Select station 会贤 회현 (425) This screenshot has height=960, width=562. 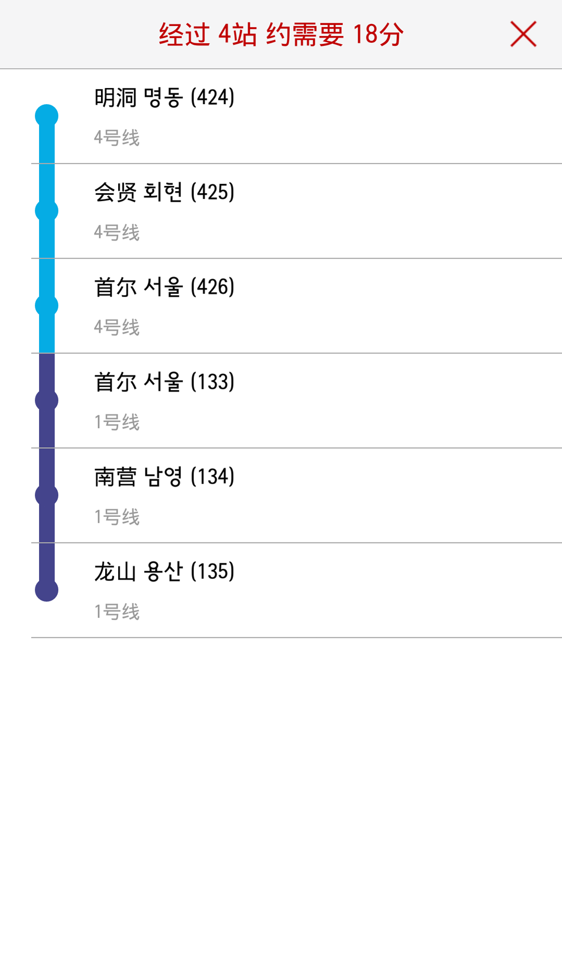pos(164,193)
